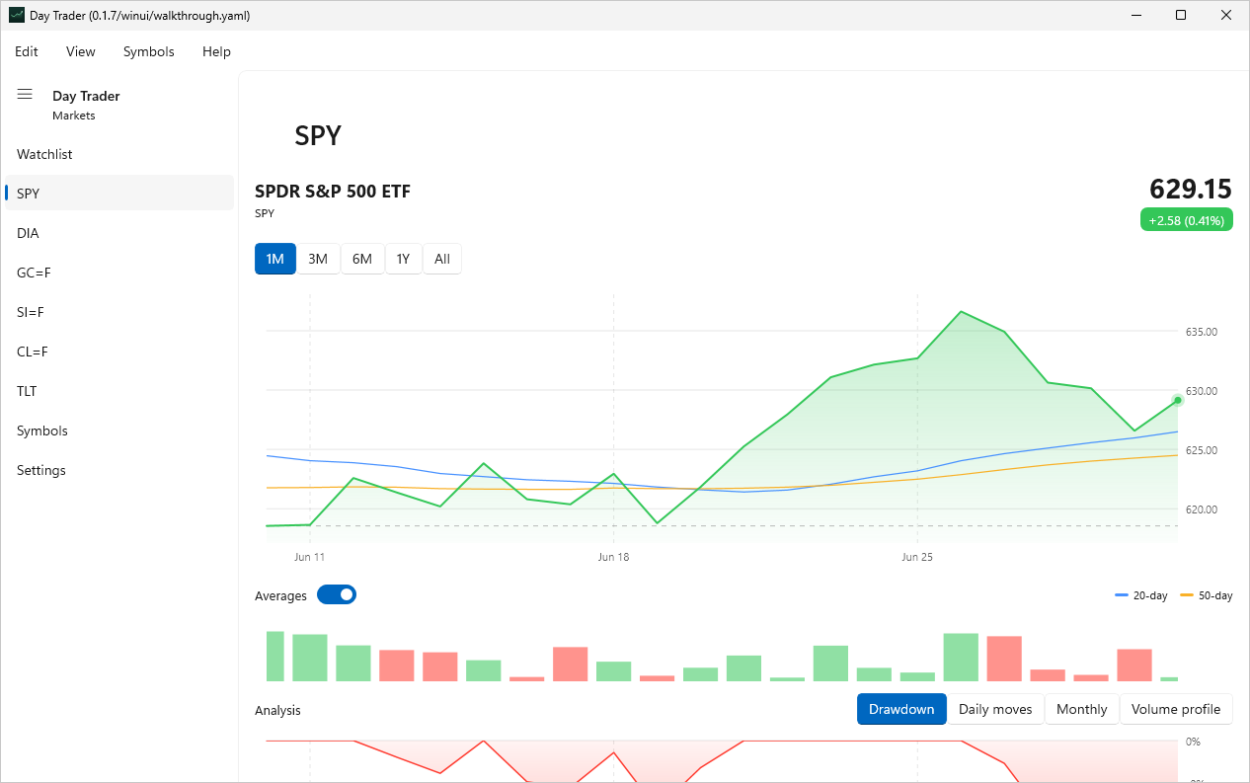Open CL=F crude oil page

[x=119, y=352]
